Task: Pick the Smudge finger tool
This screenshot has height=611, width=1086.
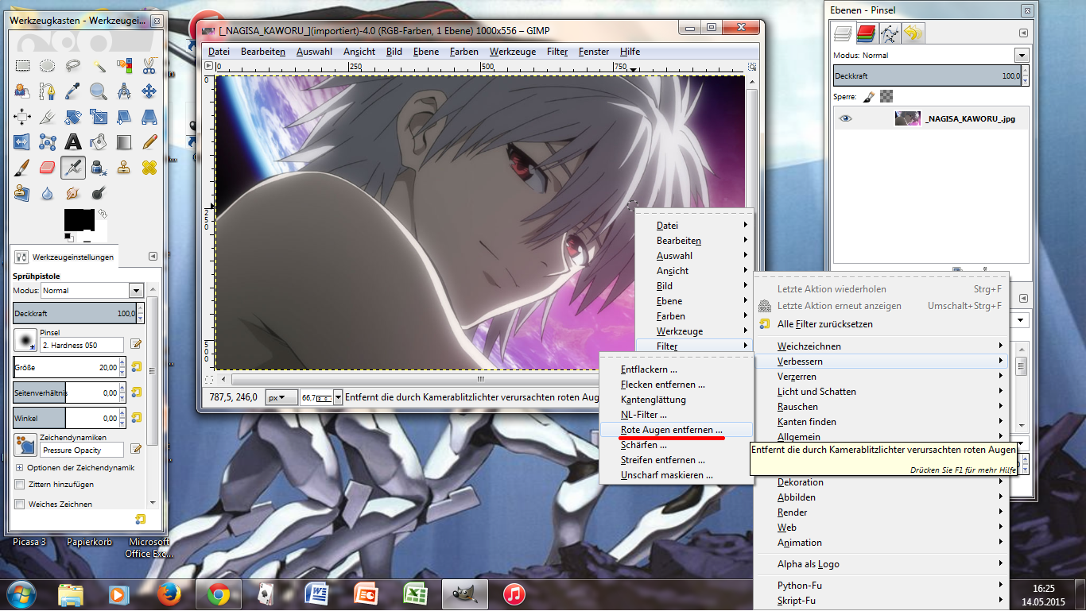Action: point(73,193)
